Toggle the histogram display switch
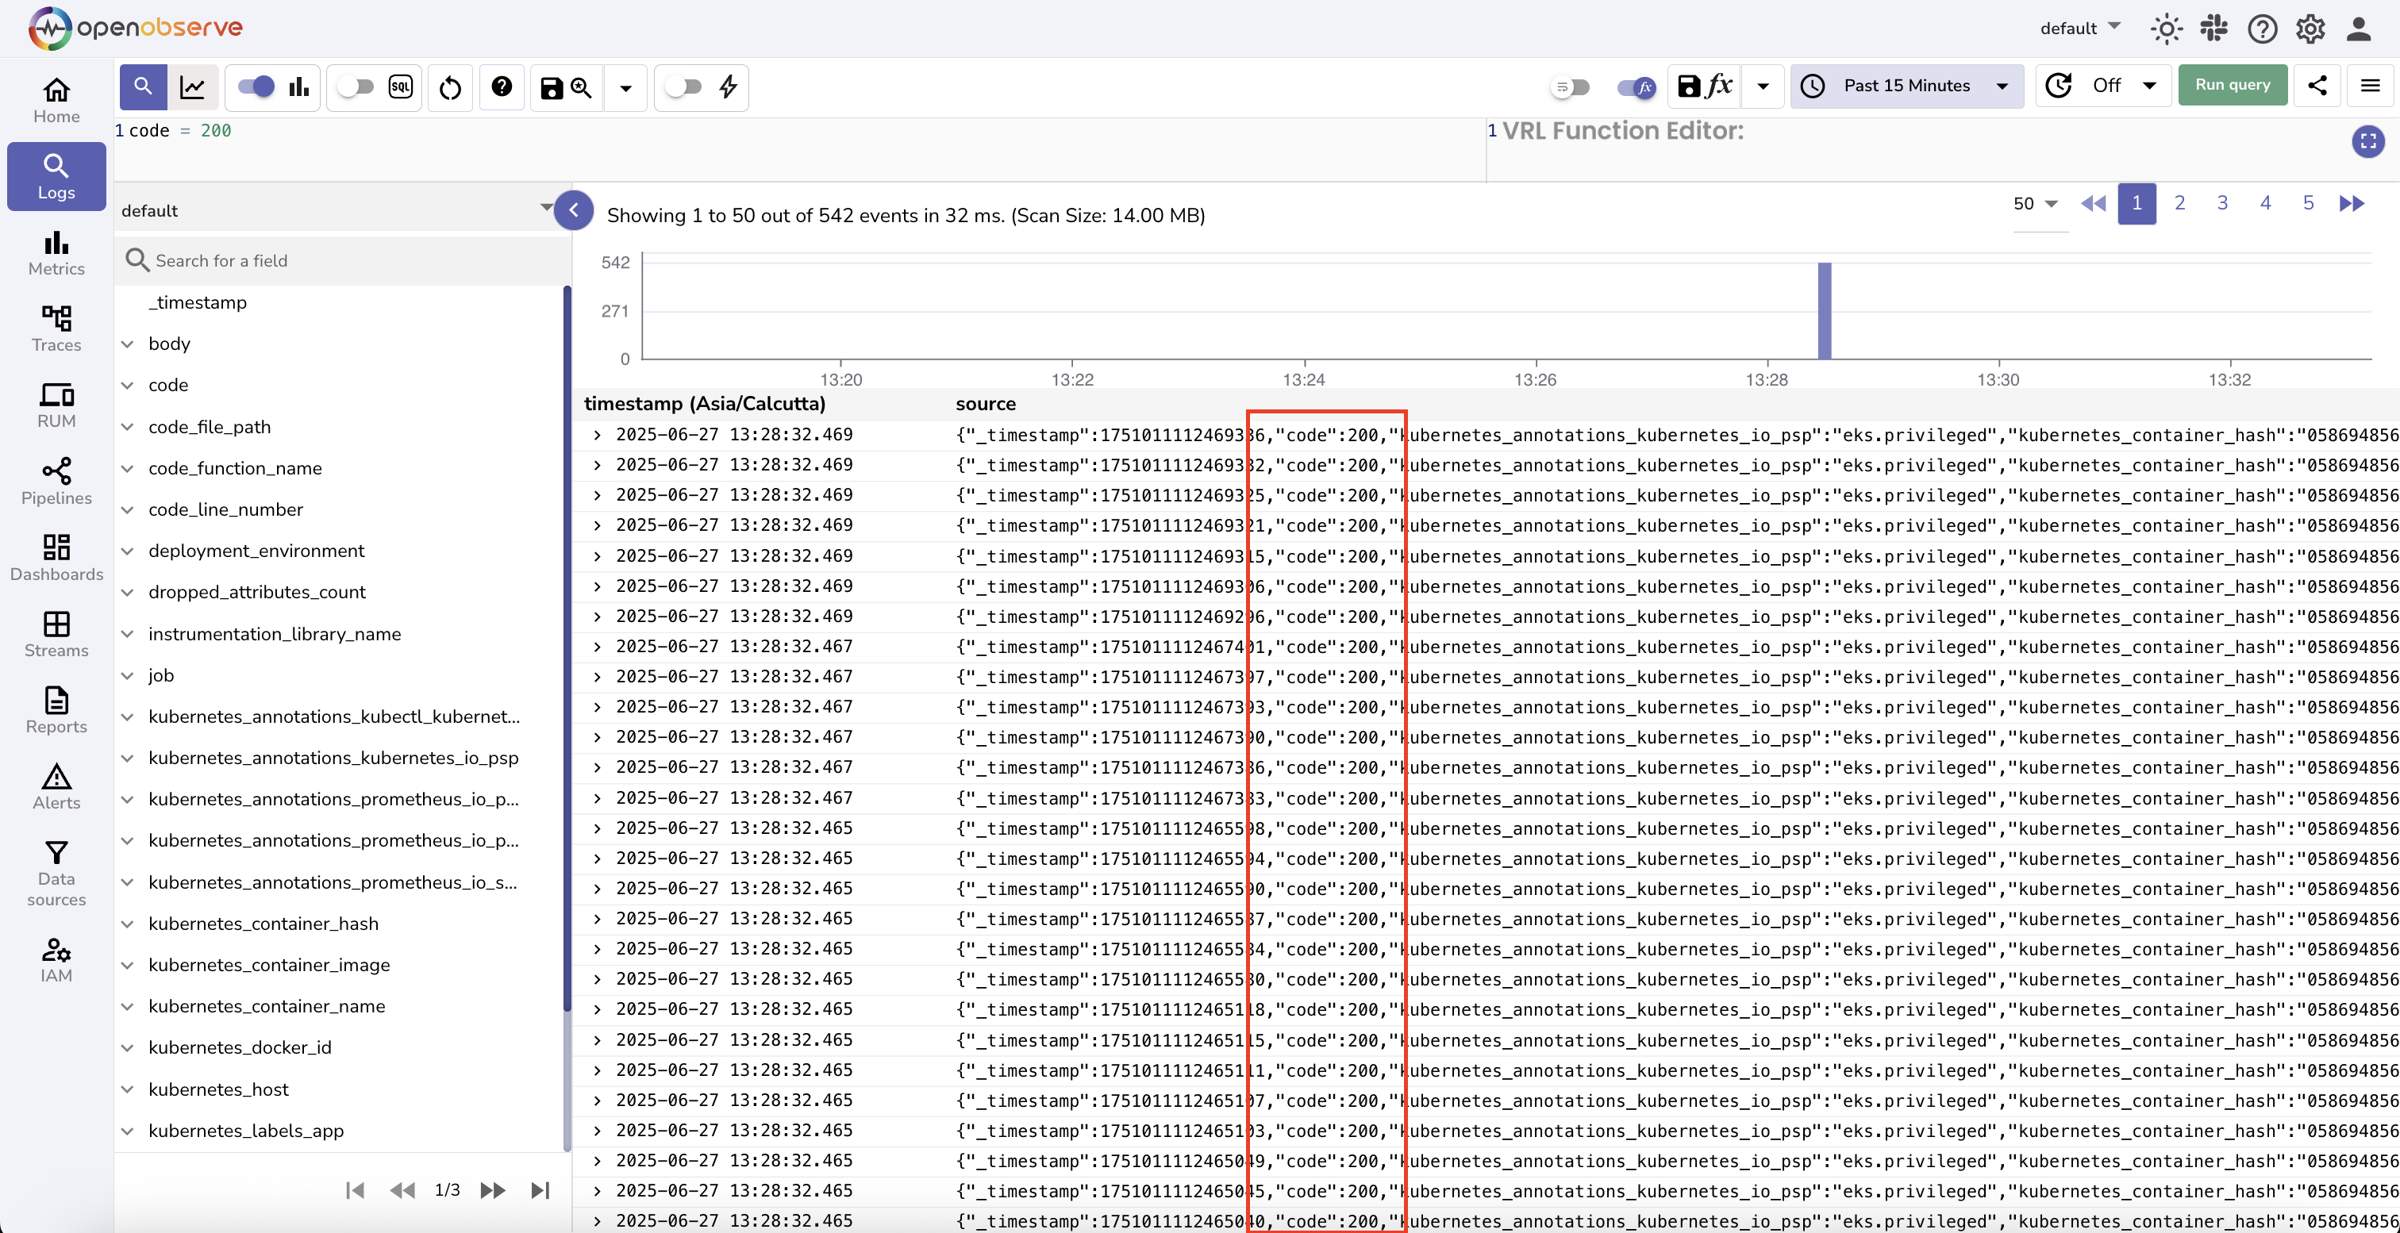 (x=256, y=87)
